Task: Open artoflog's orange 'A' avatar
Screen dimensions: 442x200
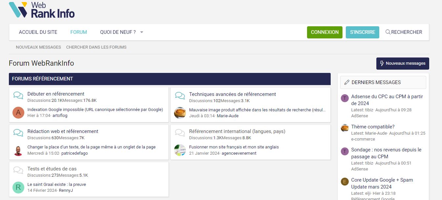Action: pos(18,113)
